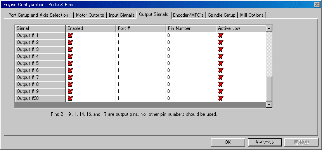Click Port # cell for Output #16

pyautogui.click(x=141, y=70)
